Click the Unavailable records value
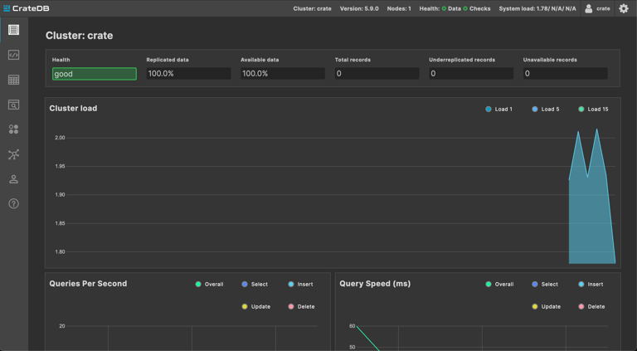Image resolution: width=637 pixels, height=351 pixels. click(x=566, y=73)
